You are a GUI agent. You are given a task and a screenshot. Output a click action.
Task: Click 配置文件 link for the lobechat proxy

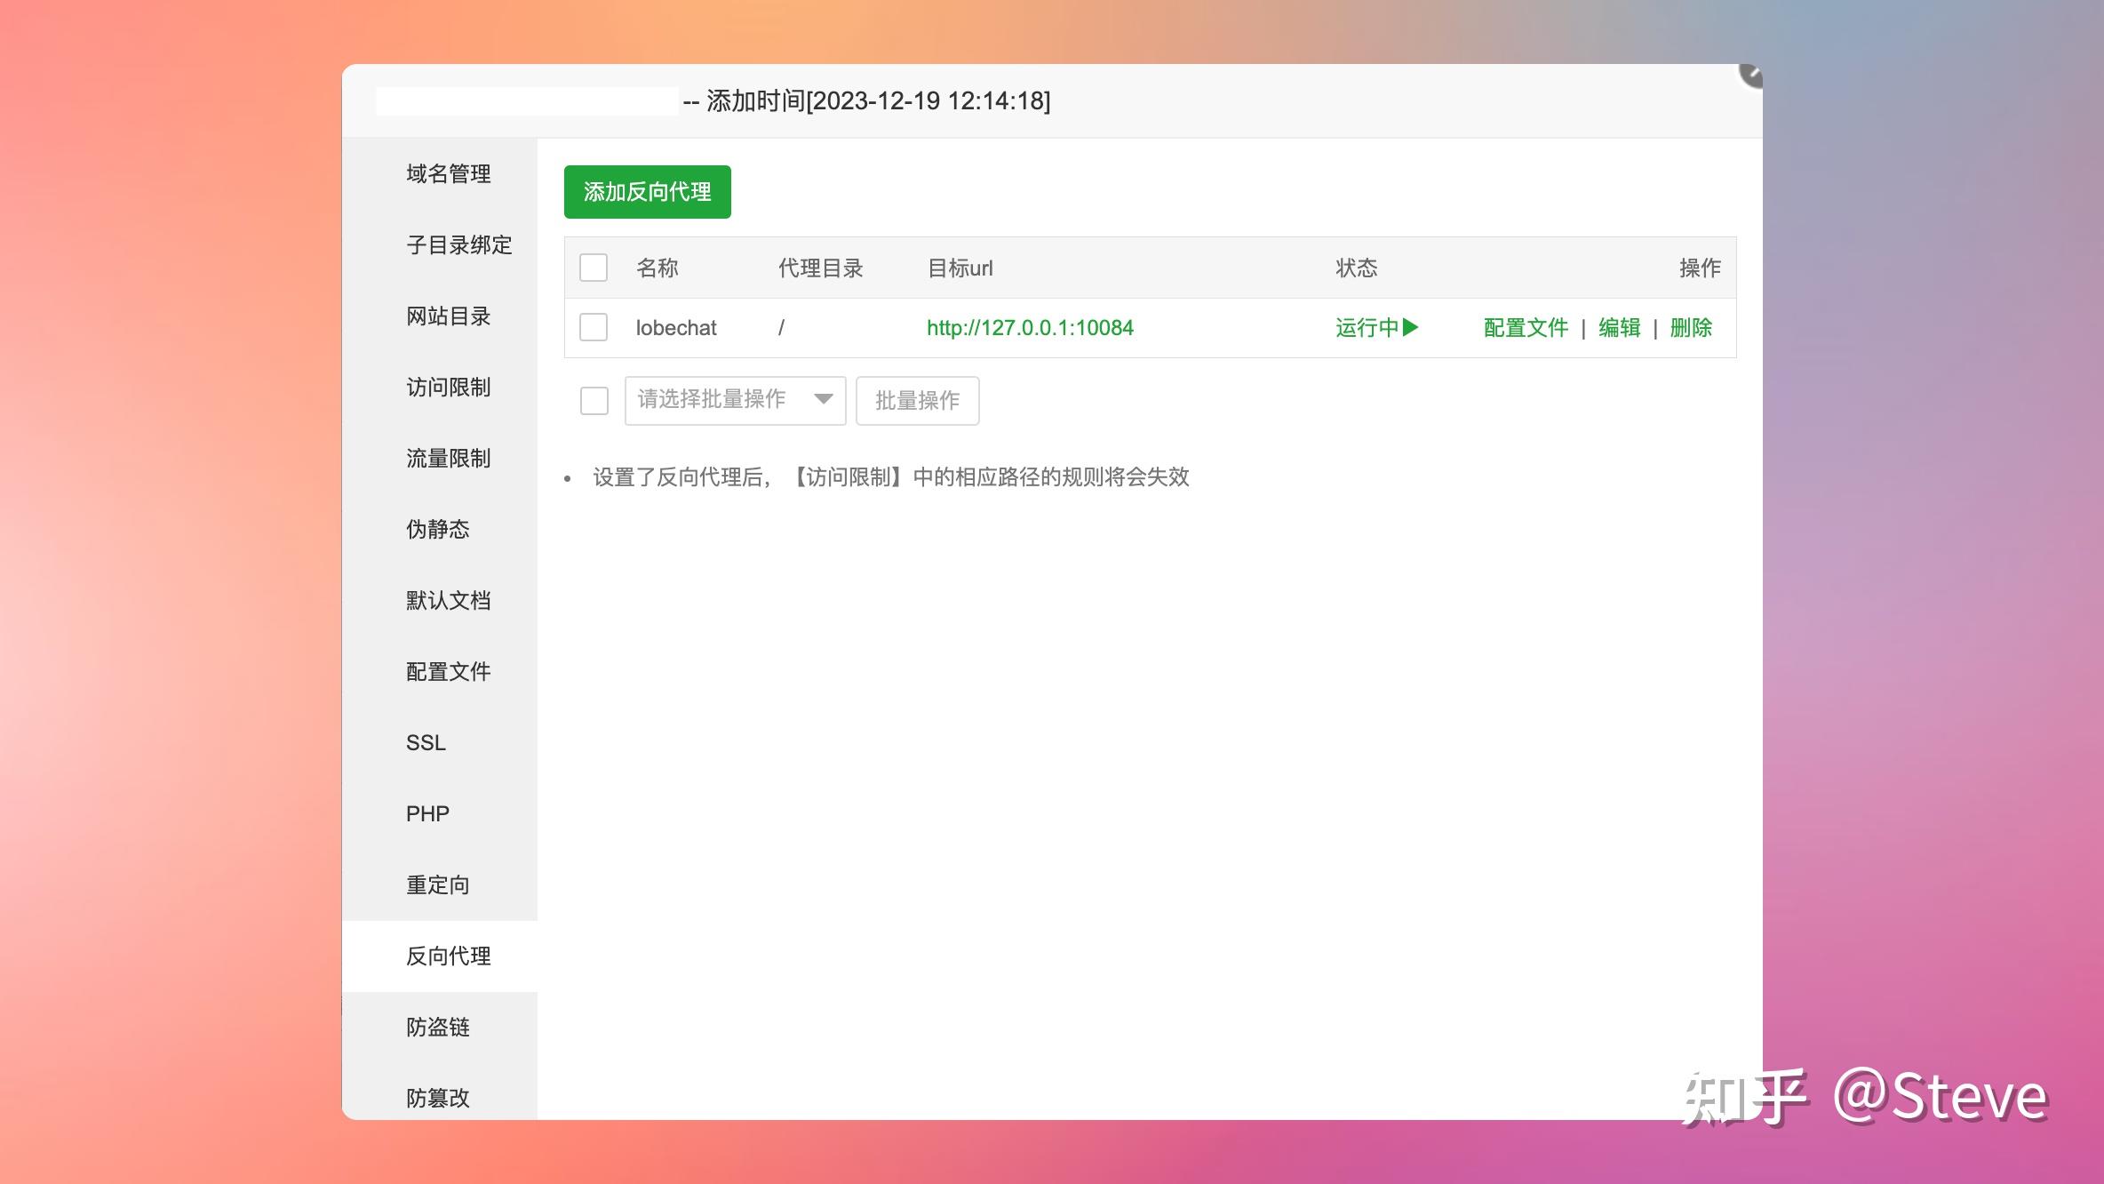[x=1525, y=328]
